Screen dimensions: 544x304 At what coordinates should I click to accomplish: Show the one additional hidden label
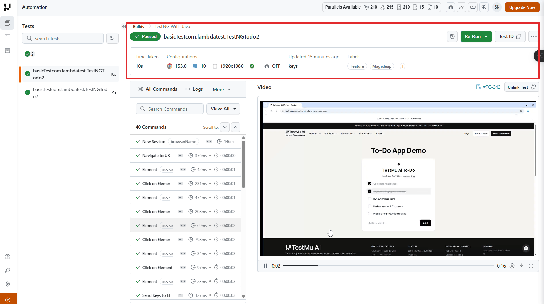click(402, 66)
